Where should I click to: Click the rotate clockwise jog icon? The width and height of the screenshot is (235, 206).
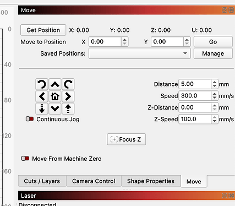(x=68, y=84)
